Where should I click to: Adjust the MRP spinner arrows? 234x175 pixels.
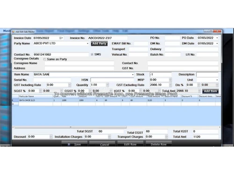tap(170, 80)
